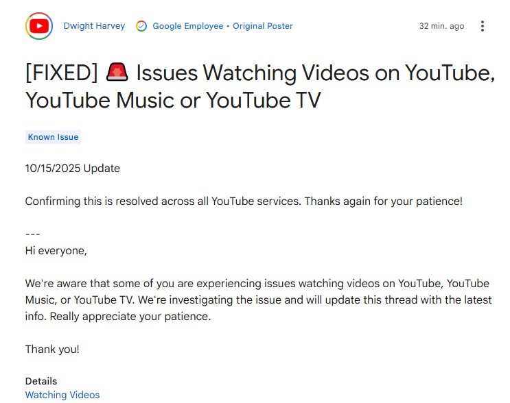The image size is (510, 403).
Task: Select the Known Issue tag
Action: point(53,137)
